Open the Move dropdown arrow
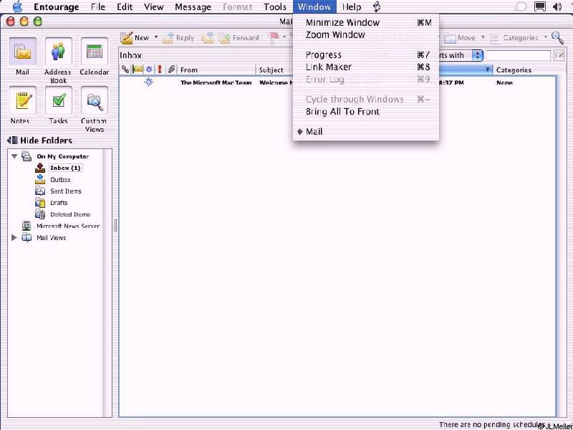 (483, 37)
